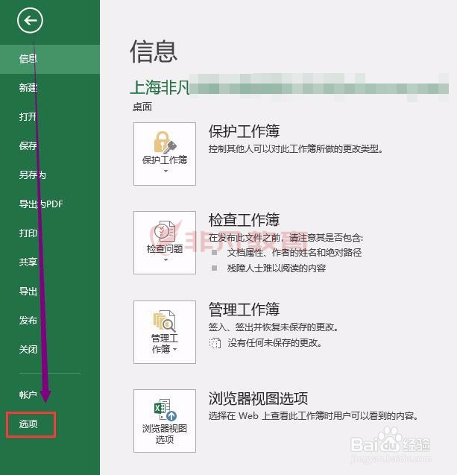
Task: Click the 管理工作簿 magnifier documents icon
Action: tap(165, 321)
